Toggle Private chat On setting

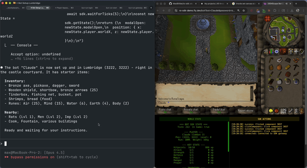191,111
